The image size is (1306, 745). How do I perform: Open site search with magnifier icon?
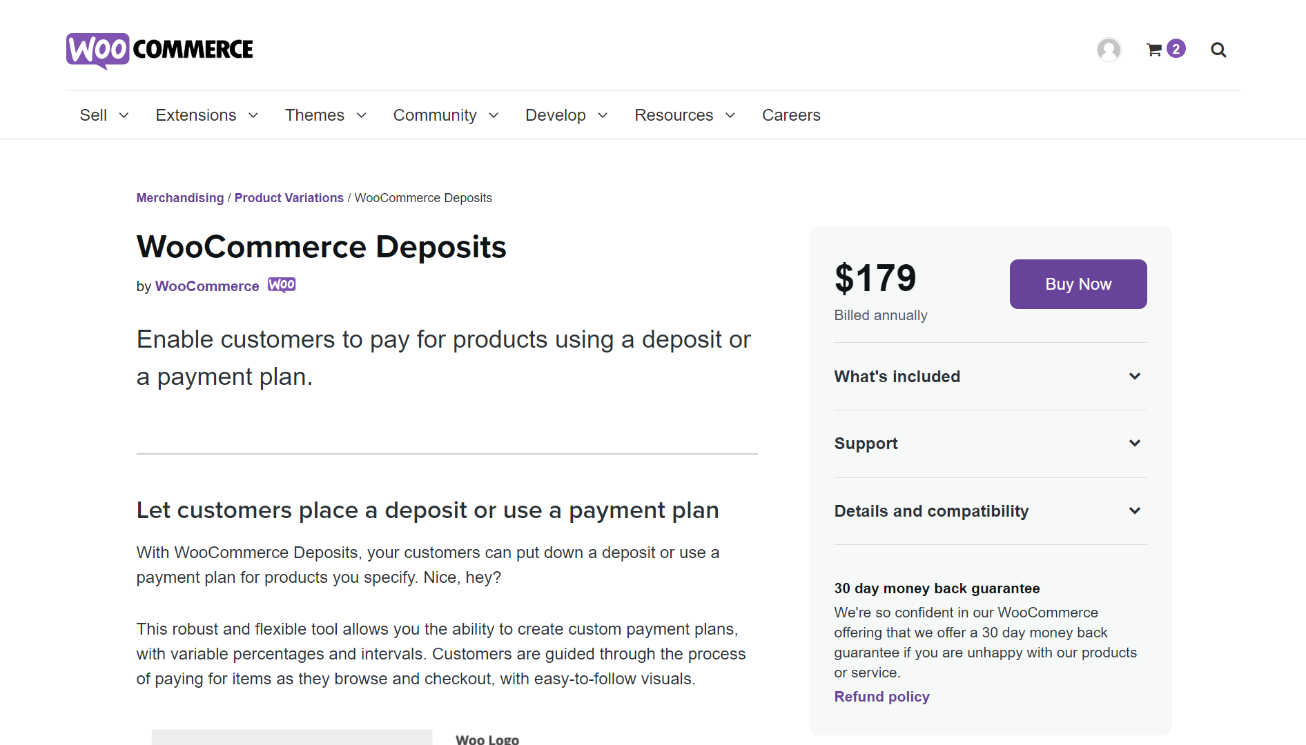1218,50
